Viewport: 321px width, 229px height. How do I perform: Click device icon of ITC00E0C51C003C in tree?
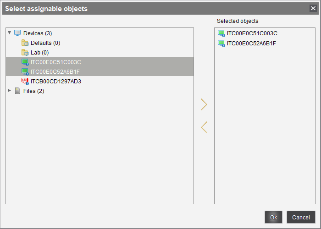pos(25,62)
